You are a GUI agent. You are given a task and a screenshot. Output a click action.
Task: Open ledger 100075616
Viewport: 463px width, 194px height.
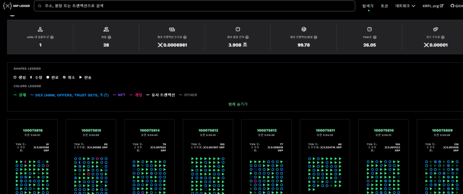click(x=33, y=130)
